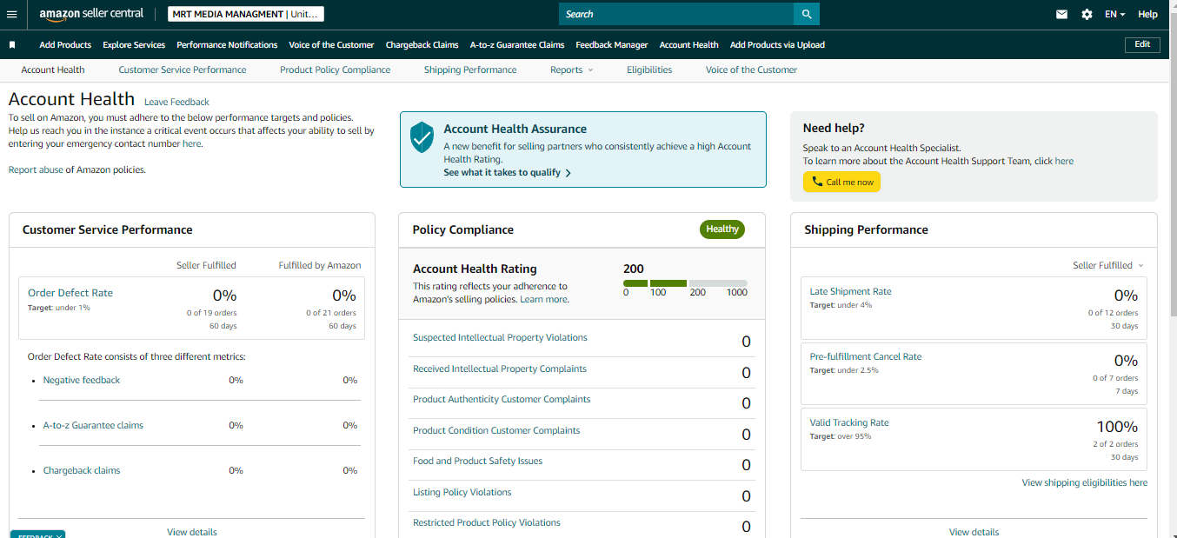Image resolution: width=1177 pixels, height=538 pixels.
Task: Open the Valid Tracking Rate link
Action: [849, 422]
